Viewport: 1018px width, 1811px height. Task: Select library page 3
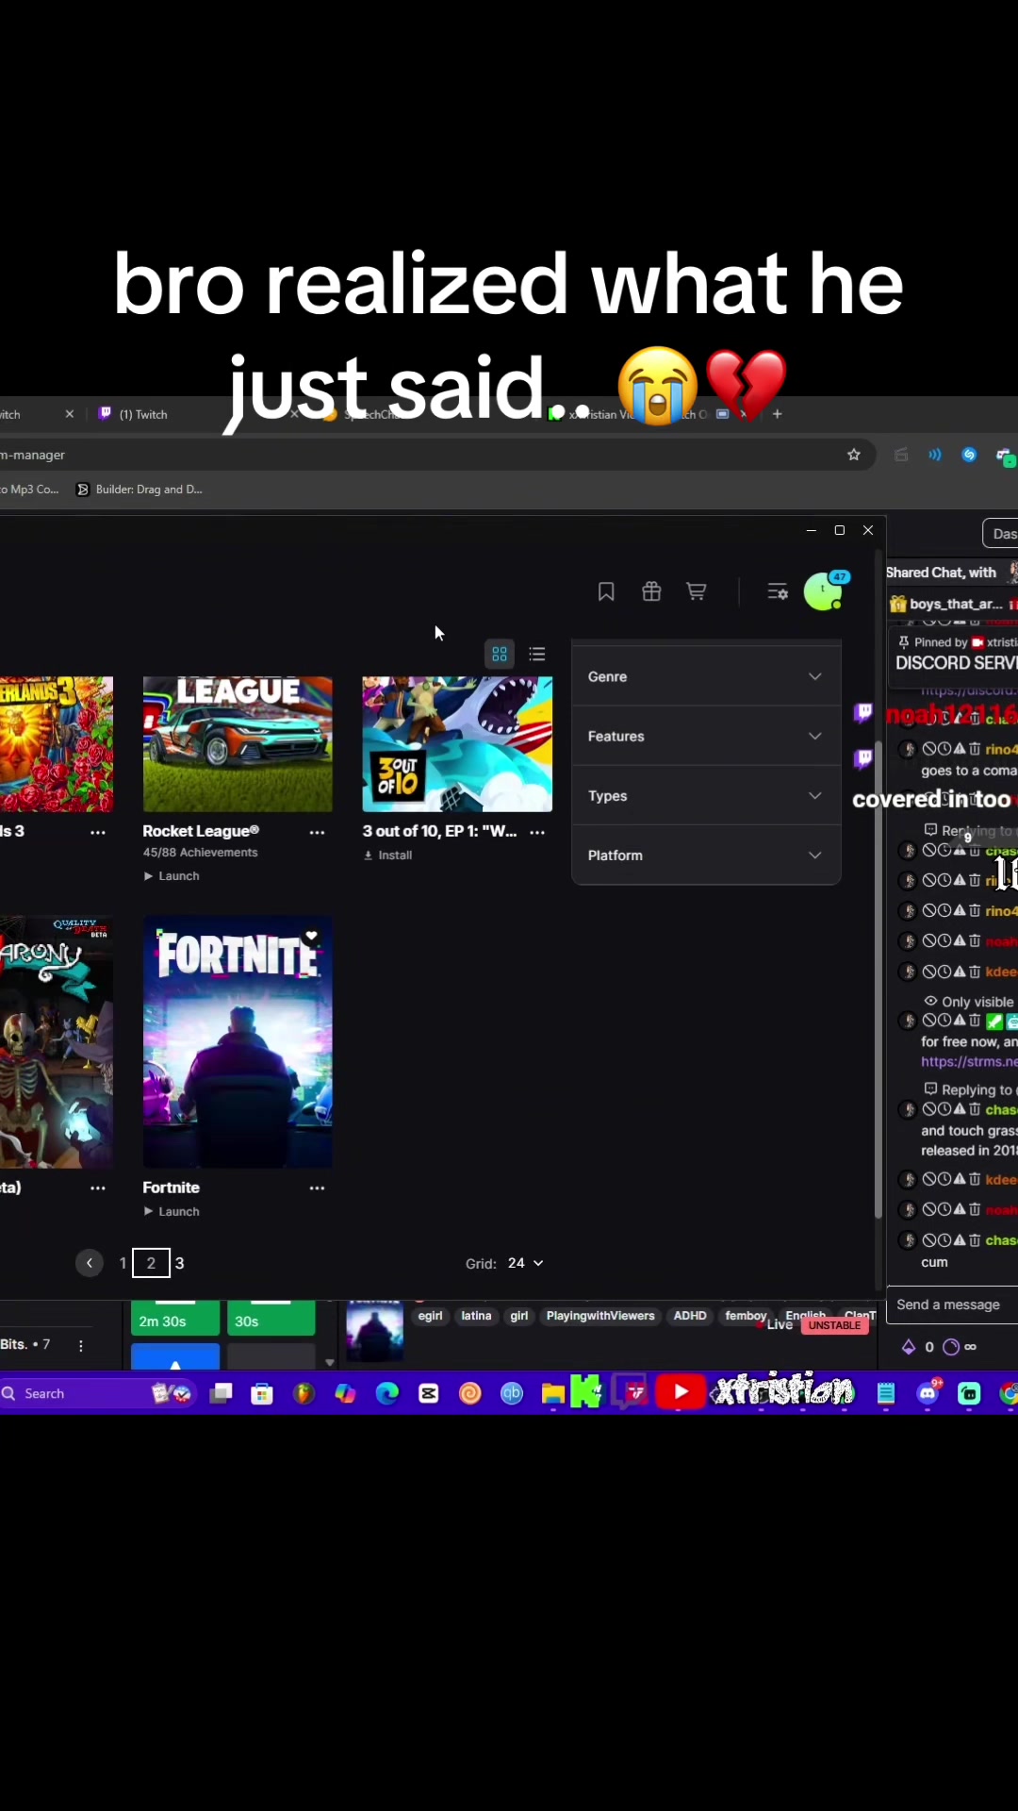[x=179, y=1263]
